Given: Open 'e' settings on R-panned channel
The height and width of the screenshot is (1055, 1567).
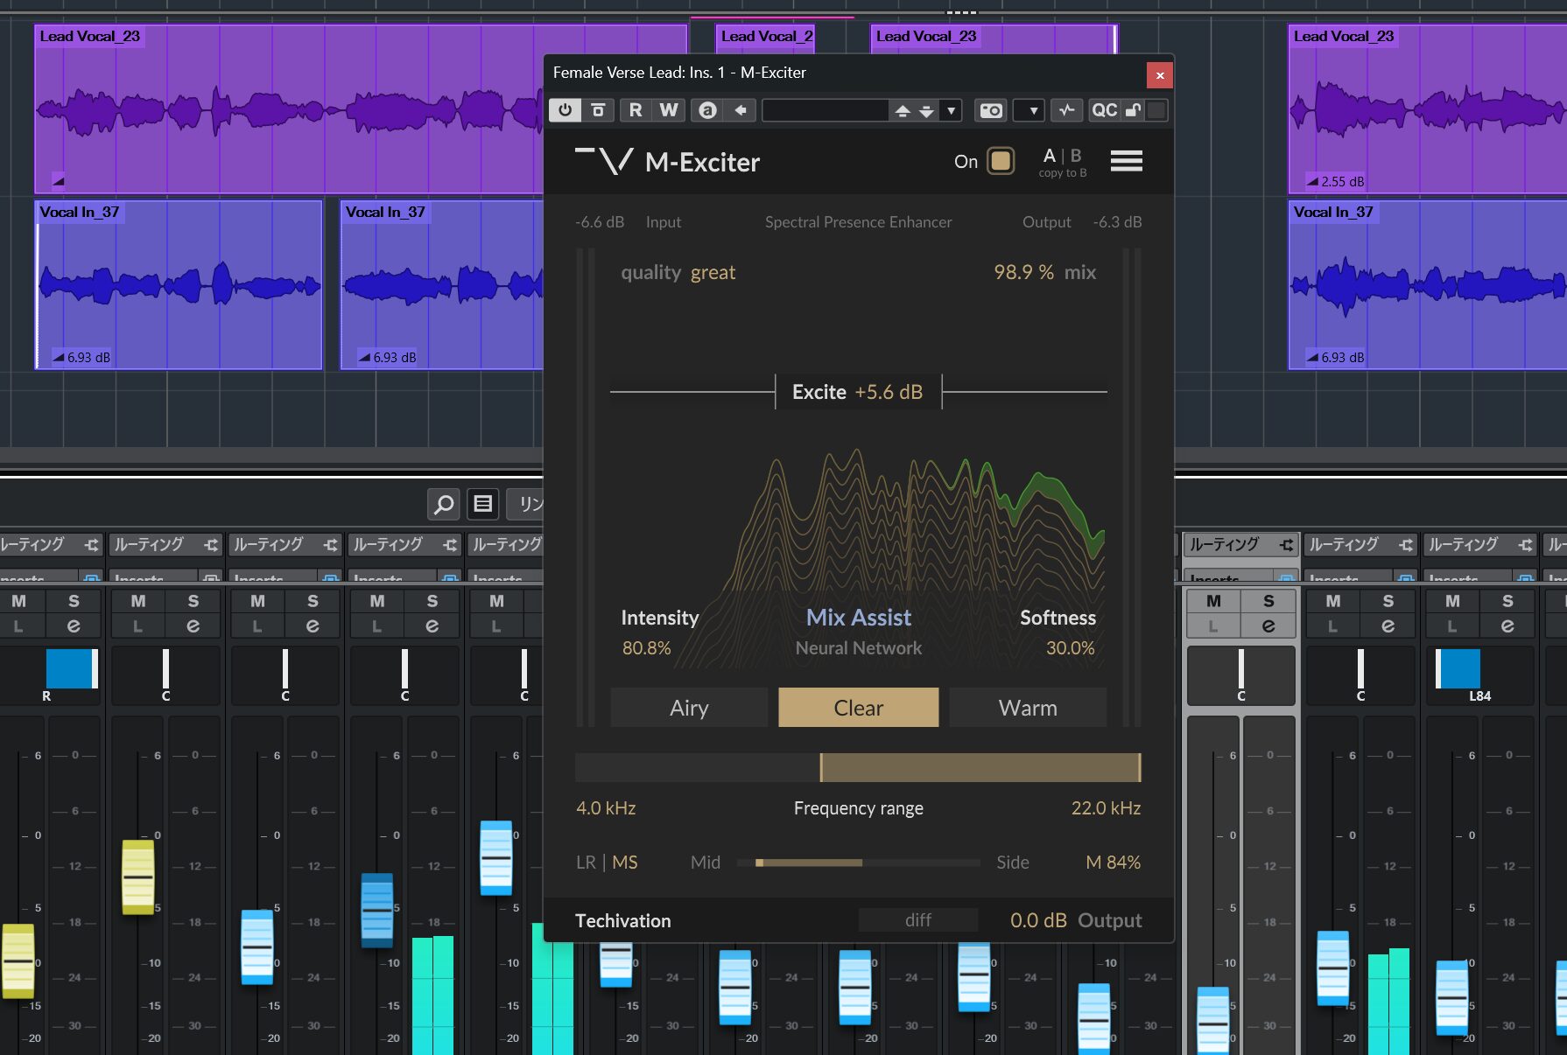Looking at the screenshot, I should point(74,625).
